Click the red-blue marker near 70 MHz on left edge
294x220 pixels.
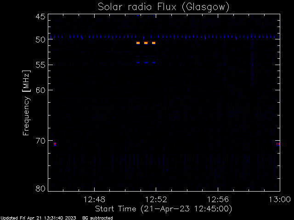coord(55,144)
